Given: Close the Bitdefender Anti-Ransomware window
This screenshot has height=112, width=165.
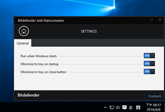Looking at the screenshot, I should 160,20.
